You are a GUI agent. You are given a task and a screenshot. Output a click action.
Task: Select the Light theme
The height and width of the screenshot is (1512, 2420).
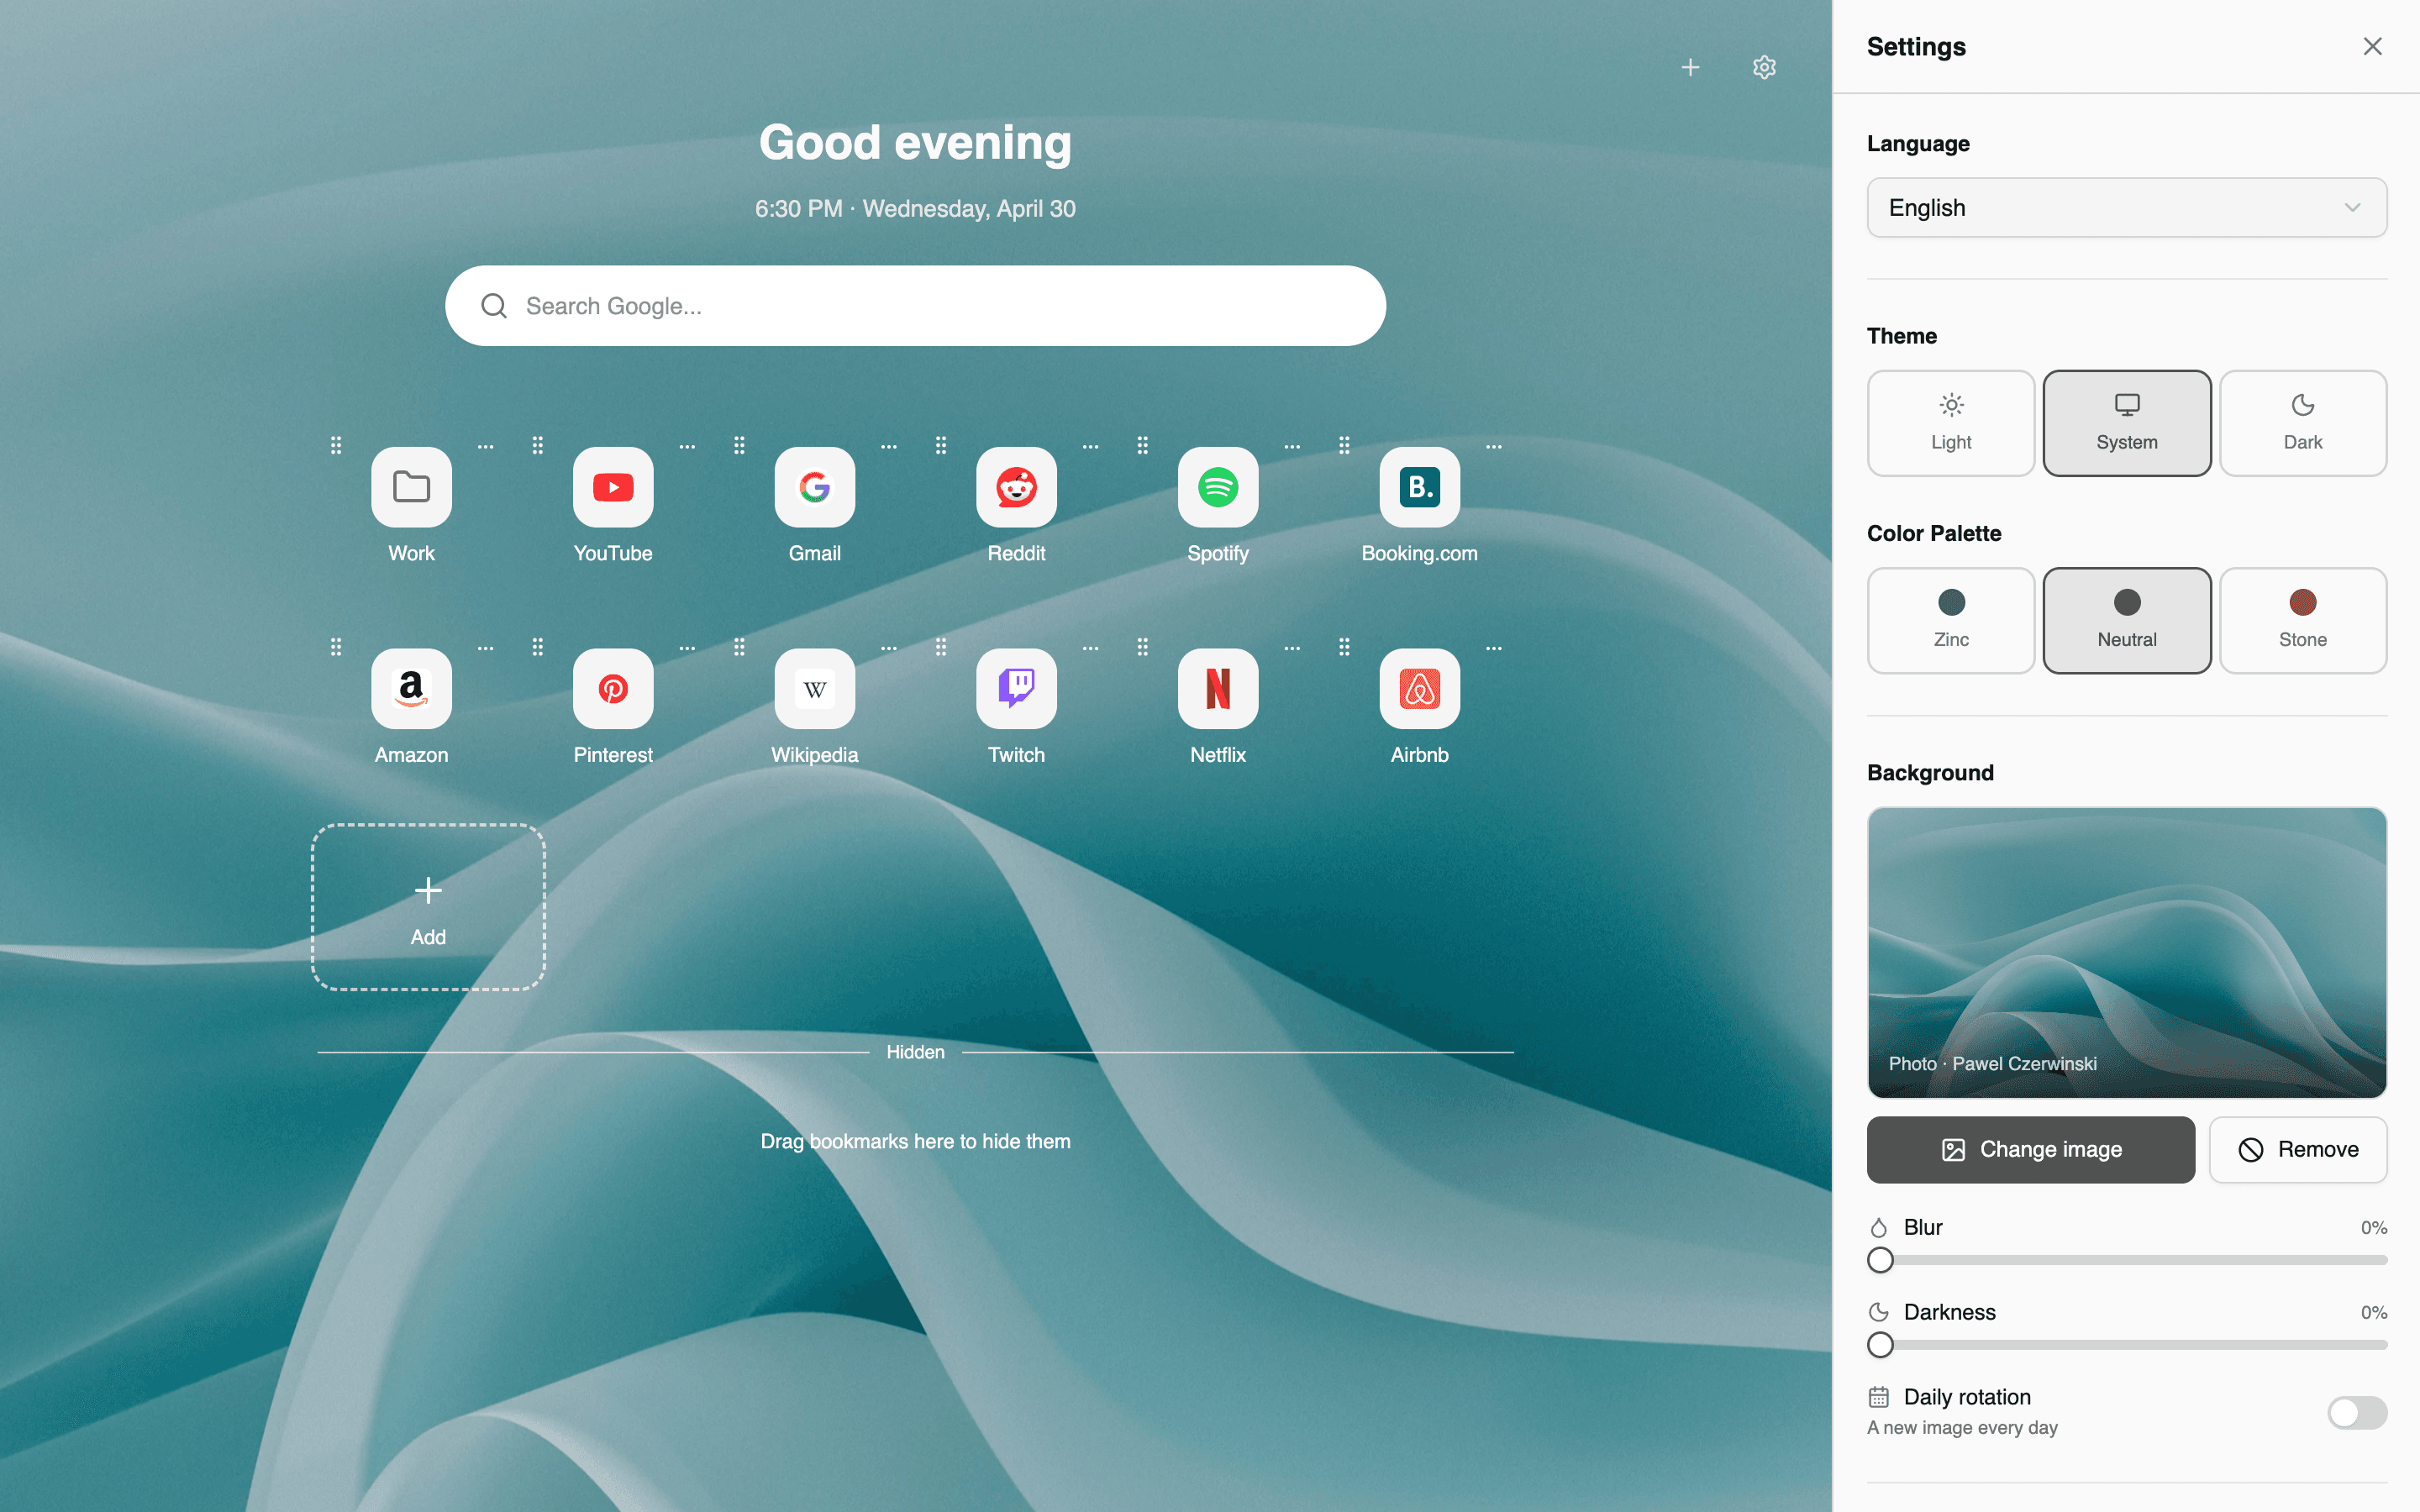(1951, 423)
